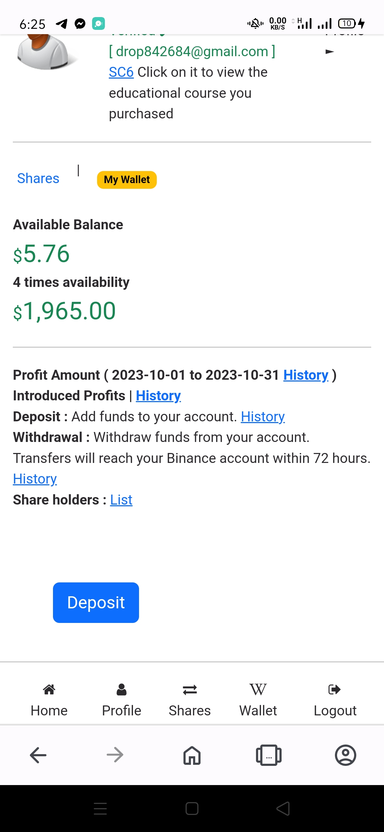Open browser account profile circle icon
The width and height of the screenshot is (384, 832).
(346, 755)
